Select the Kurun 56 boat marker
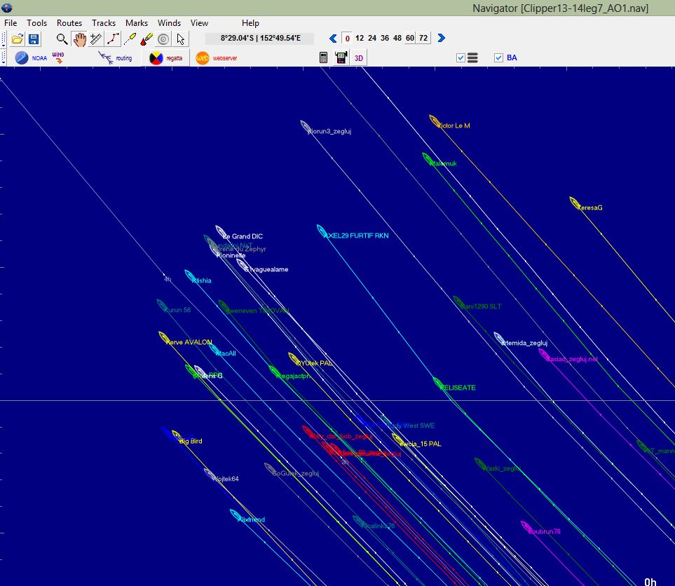Viewport: 675px width, 586px height. (163, 306)
